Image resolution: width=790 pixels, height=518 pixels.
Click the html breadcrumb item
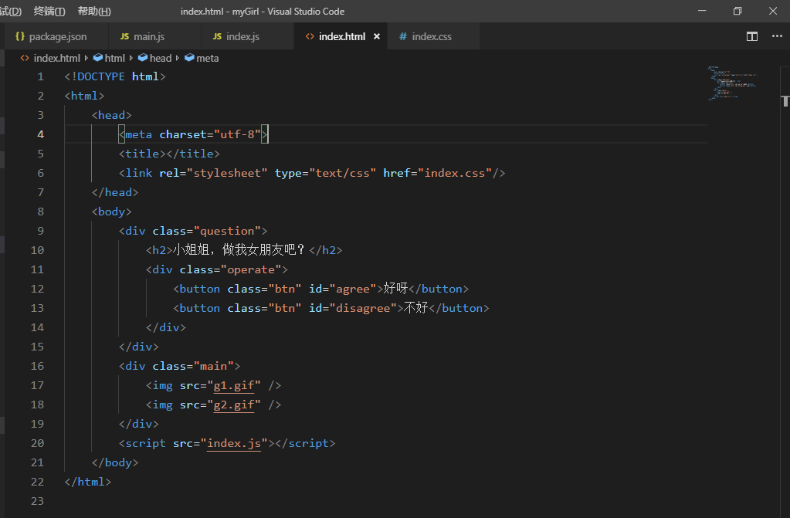114,58
